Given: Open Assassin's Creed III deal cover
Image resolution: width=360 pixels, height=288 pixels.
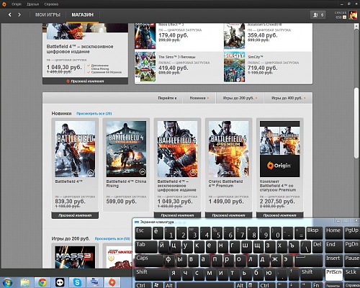Looking at the screenshot, I should [x=235, y=36].
